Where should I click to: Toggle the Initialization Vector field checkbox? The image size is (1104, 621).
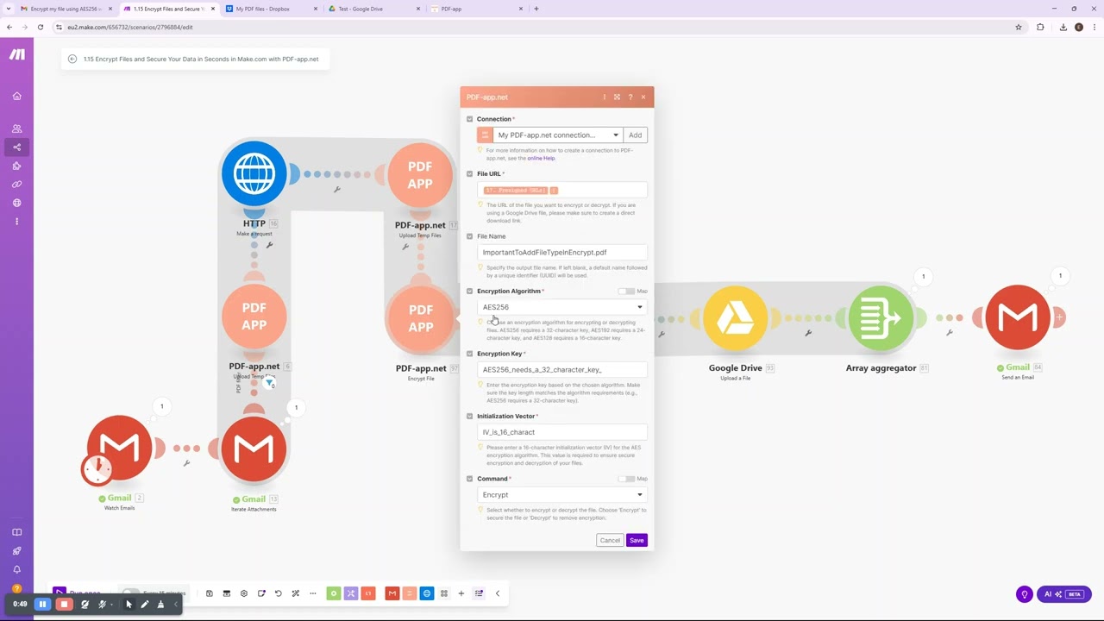coord(470,417)
